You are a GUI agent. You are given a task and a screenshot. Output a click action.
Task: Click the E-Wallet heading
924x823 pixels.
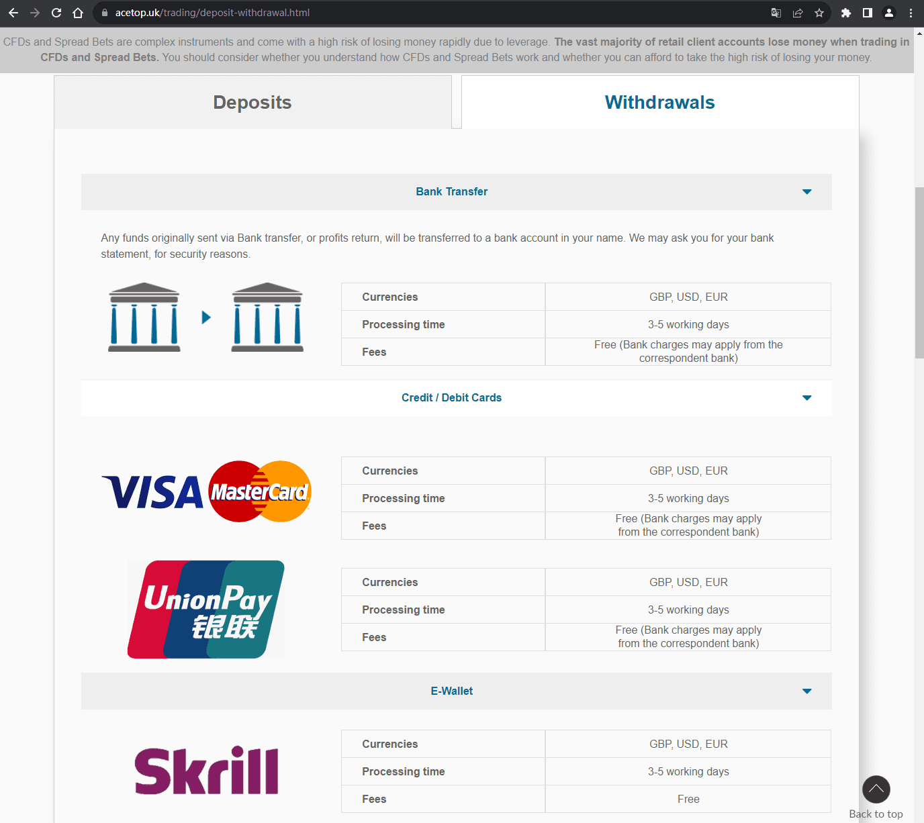[x=452, y=691]
